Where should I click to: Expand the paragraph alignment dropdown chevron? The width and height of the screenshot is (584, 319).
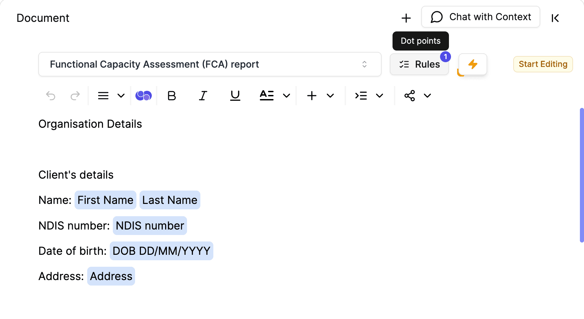coord(121,96)
